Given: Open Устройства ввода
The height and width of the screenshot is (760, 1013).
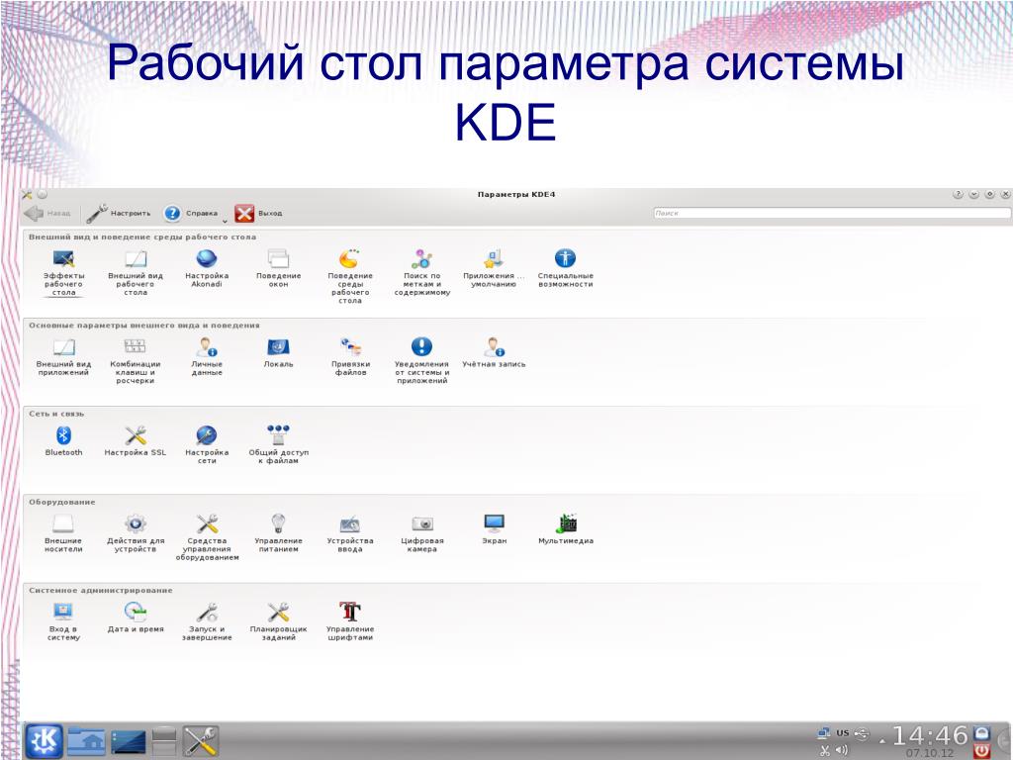Looking at the screenshot, I should point(350,533).
